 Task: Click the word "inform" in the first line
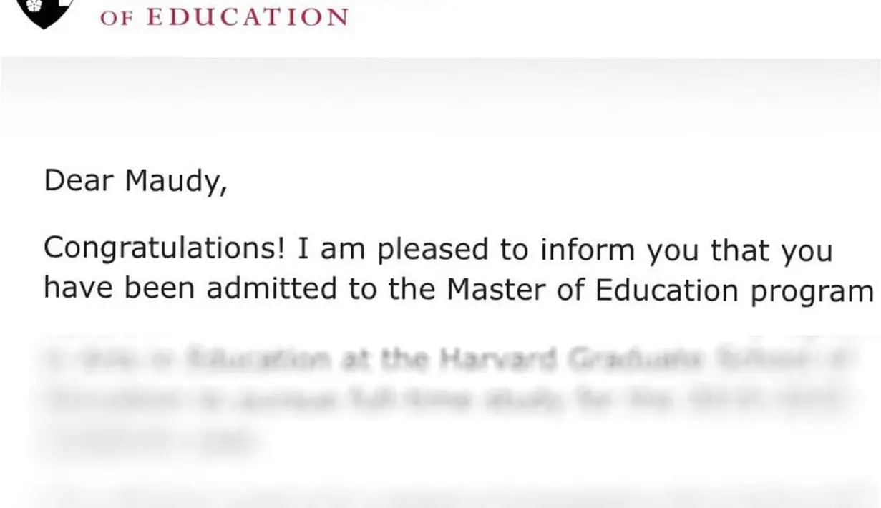point(587,250)
